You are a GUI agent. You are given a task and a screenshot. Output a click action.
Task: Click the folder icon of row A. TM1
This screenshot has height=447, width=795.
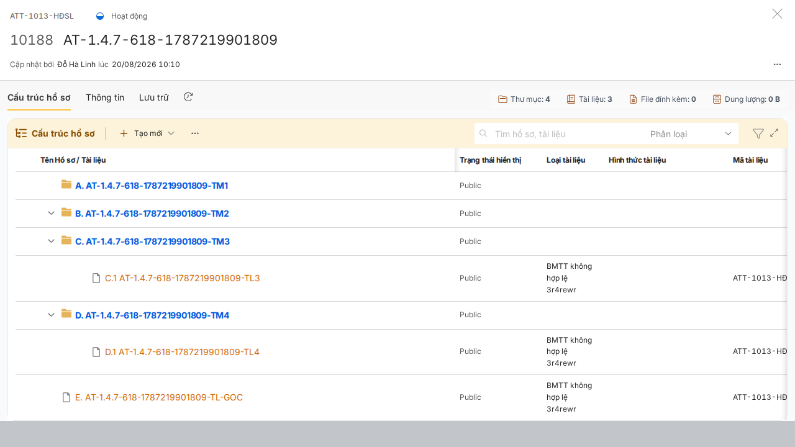click(x=66, y=184)
